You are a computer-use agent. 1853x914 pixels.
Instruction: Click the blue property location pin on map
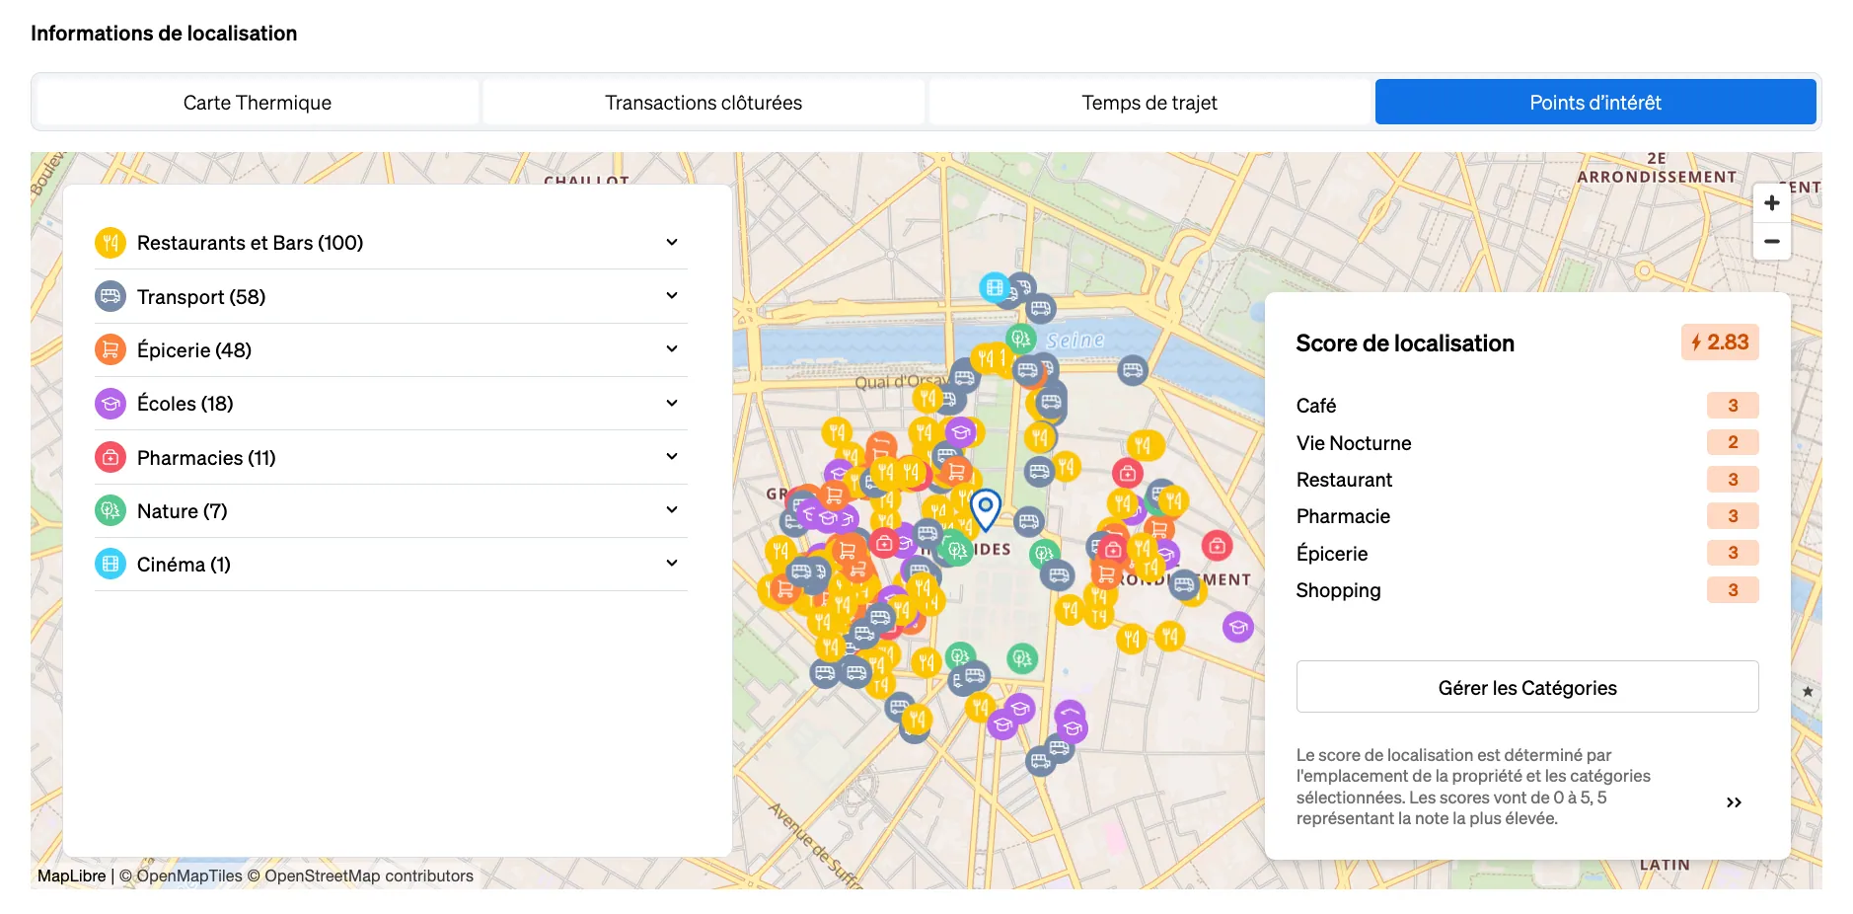pos(986,509)
